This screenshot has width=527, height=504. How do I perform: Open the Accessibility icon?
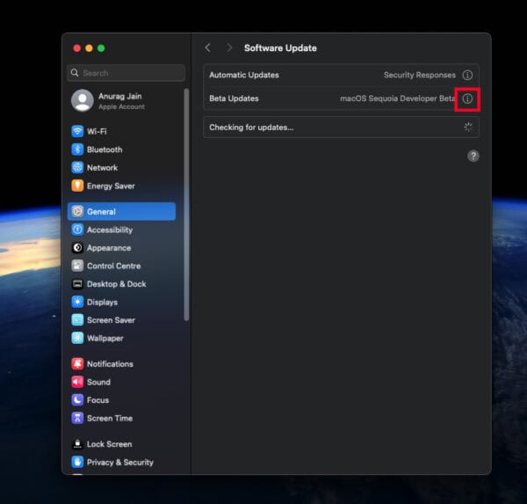pos(77,230)
